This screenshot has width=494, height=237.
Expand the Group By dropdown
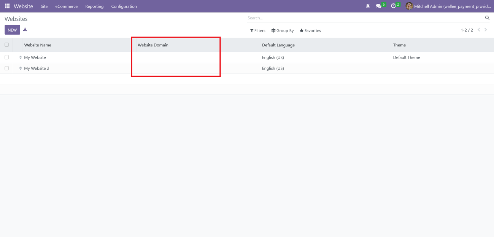tap(282, 31)
